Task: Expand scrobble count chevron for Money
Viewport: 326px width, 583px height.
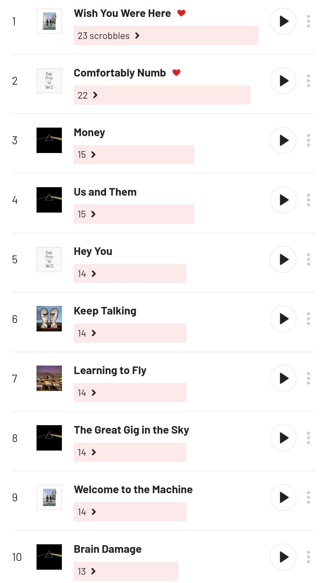Action: click(x=94, y=155)
